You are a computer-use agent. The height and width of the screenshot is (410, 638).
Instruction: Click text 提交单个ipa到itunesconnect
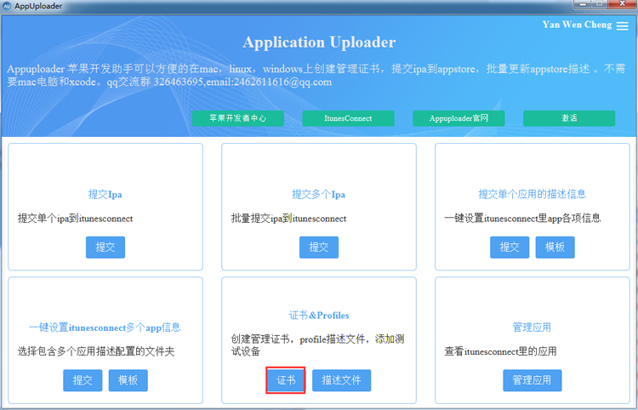75,219
